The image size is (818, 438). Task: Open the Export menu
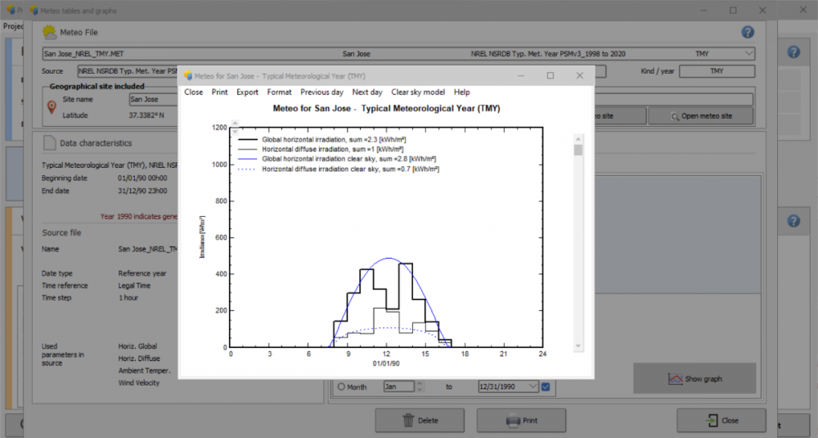tap(247, 93)
